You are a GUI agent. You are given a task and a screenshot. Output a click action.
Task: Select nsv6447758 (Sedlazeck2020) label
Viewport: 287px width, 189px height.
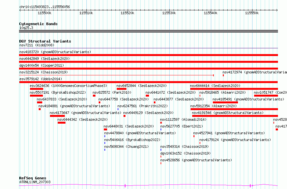click(x=124, y=99)
